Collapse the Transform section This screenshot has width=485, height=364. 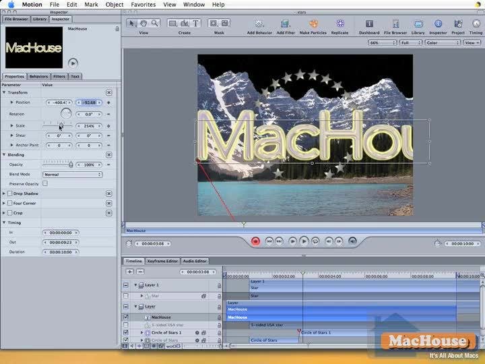pos(4,92)
